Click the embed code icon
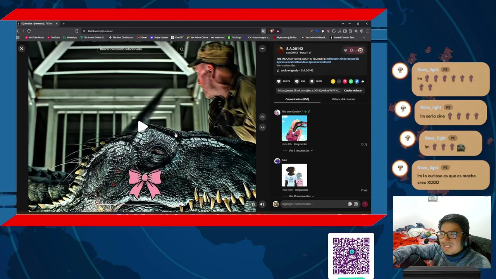The image size is (496, 279). pos(339,81)
